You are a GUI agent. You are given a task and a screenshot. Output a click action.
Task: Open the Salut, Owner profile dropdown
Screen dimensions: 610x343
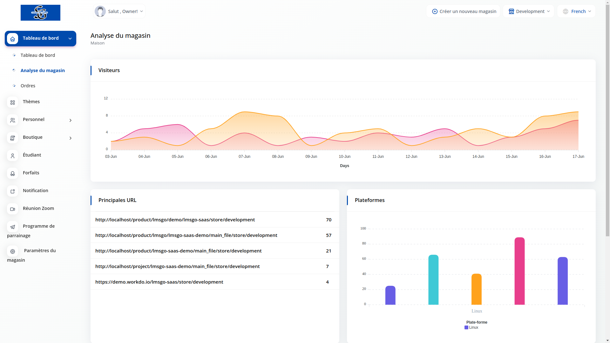coord(119,11)
